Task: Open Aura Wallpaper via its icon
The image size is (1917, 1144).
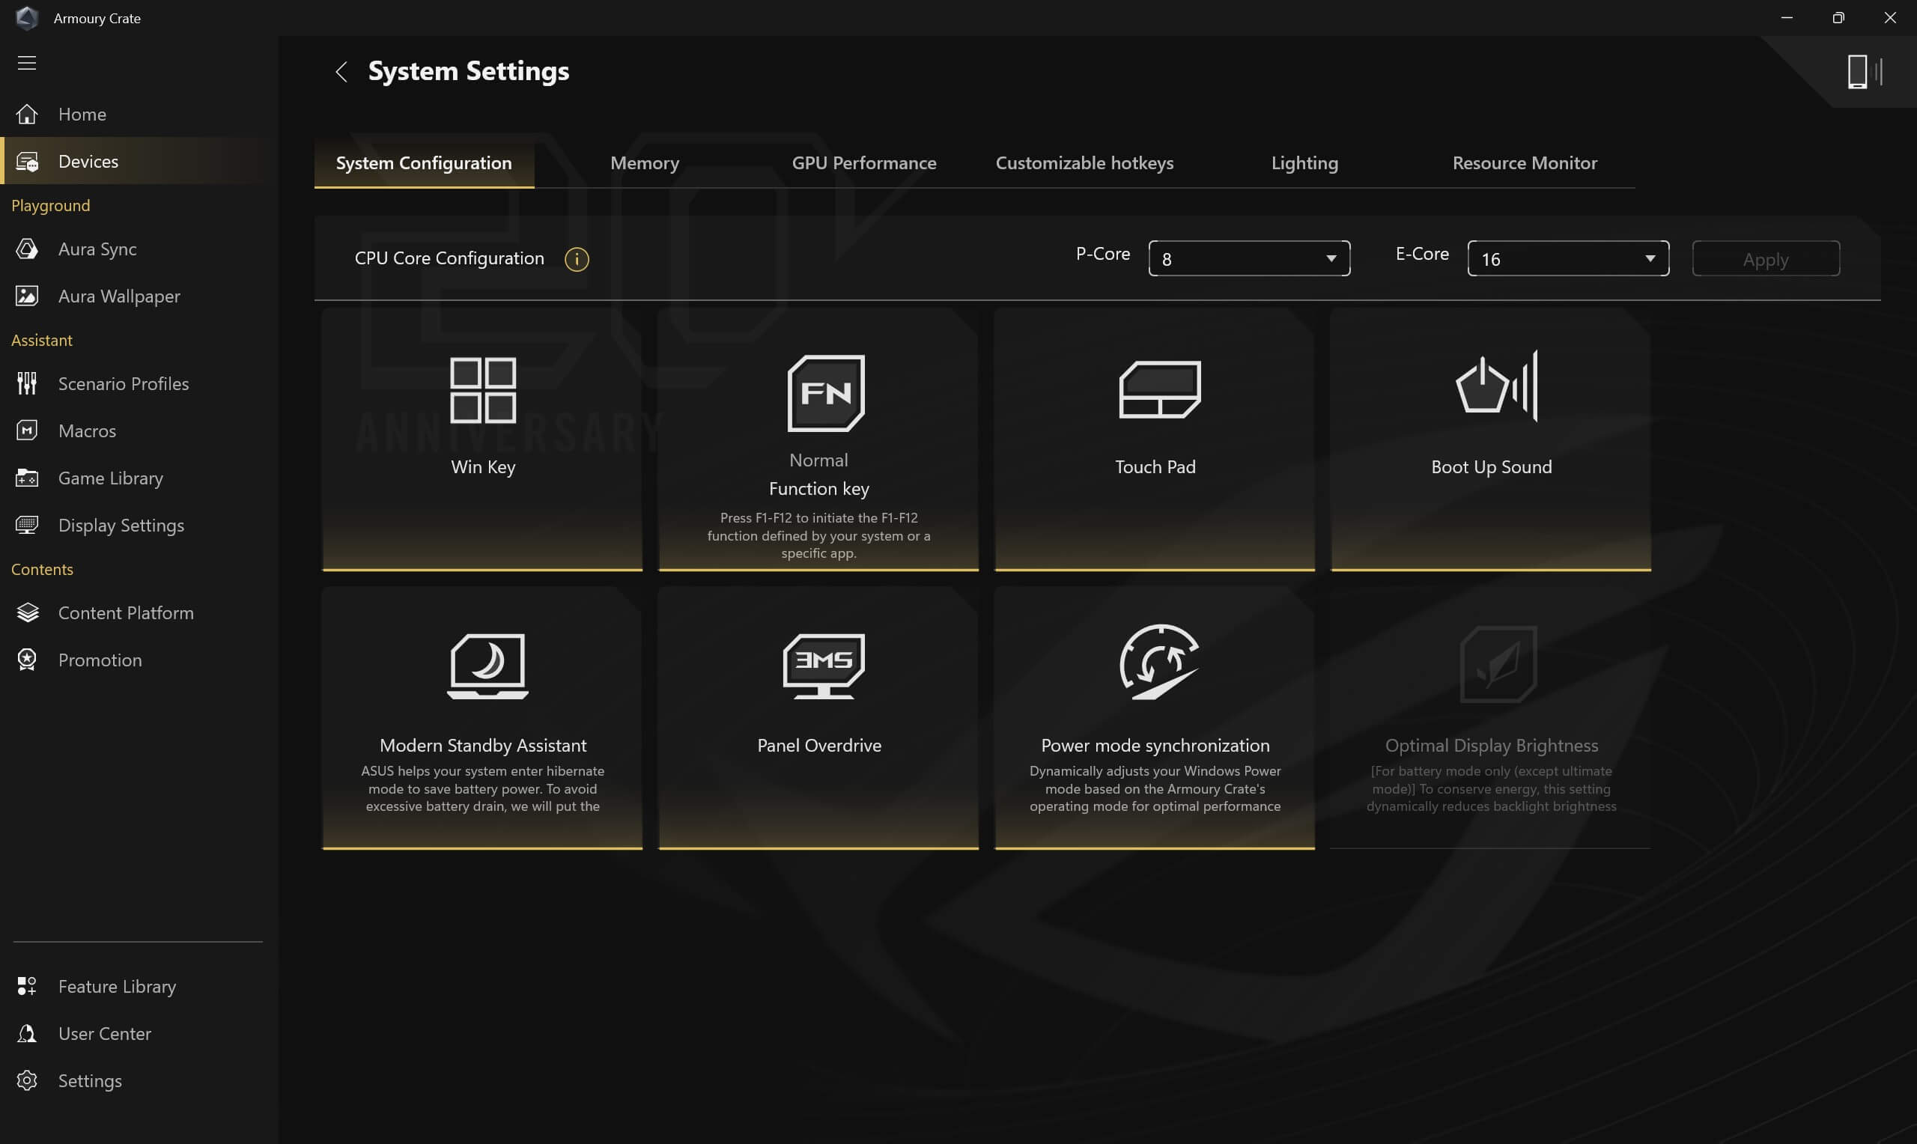Action: (27, 296)
